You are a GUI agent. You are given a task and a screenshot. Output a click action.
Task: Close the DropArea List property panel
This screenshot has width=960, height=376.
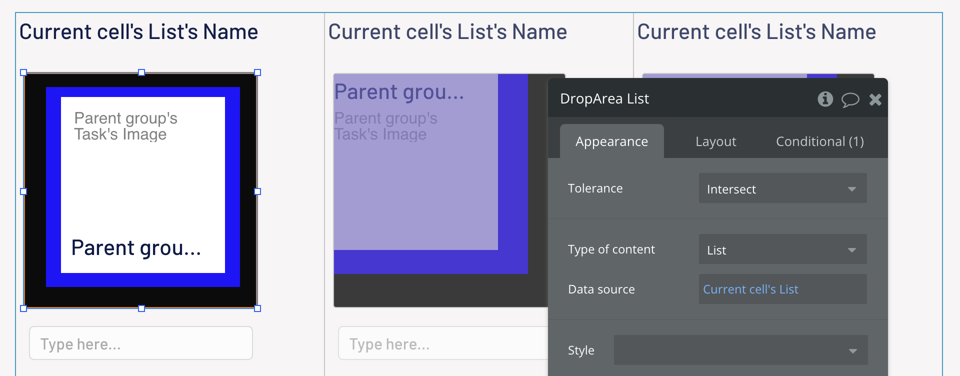875,99
